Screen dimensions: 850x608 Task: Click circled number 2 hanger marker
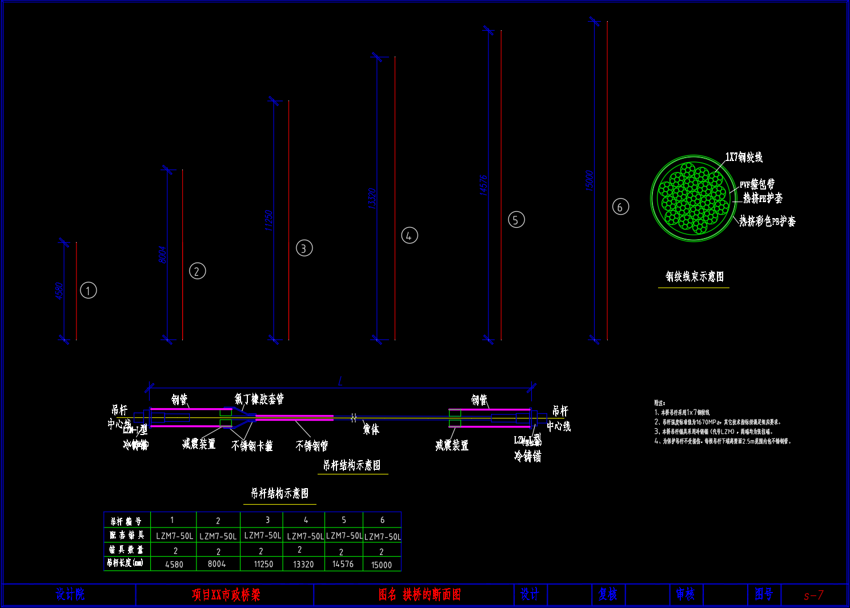point(197,271)
